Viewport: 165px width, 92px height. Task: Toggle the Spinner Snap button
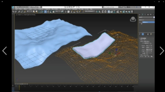80,11
